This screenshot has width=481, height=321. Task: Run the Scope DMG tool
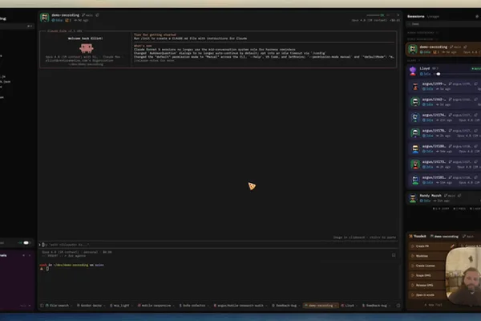[x=427, y=275]
